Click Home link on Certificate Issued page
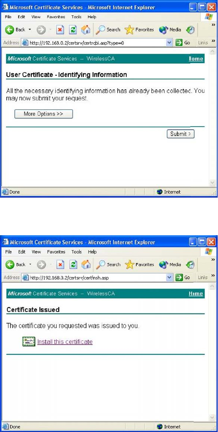This screenshot has width=218, height=432. (196, 294)
